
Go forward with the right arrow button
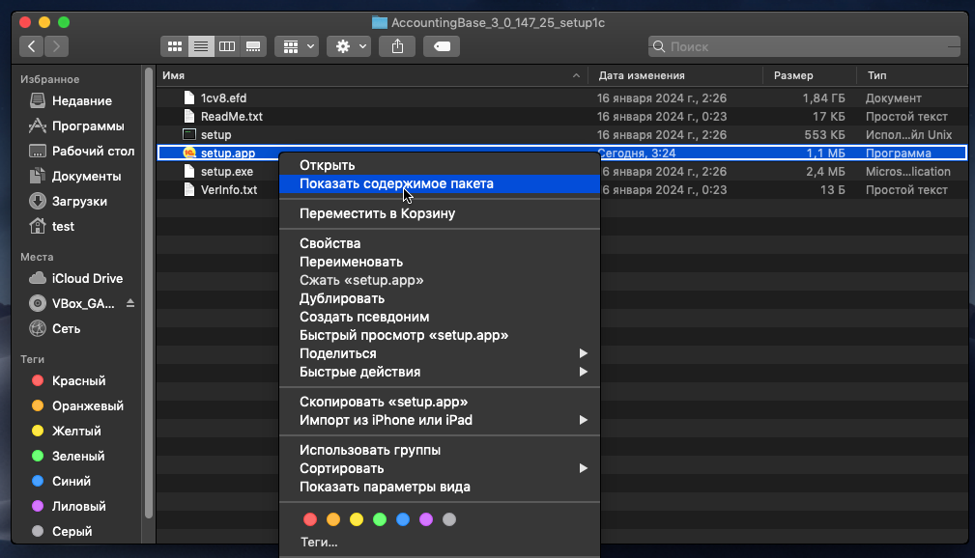tap(57, 46)
